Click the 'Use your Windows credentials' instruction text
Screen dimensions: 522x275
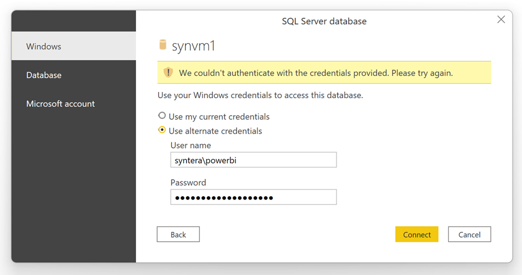click(x=260, y=95)
